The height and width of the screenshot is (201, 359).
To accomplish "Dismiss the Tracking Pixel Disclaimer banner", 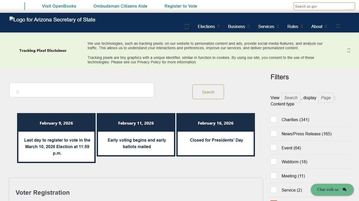I will pos(348,51).
